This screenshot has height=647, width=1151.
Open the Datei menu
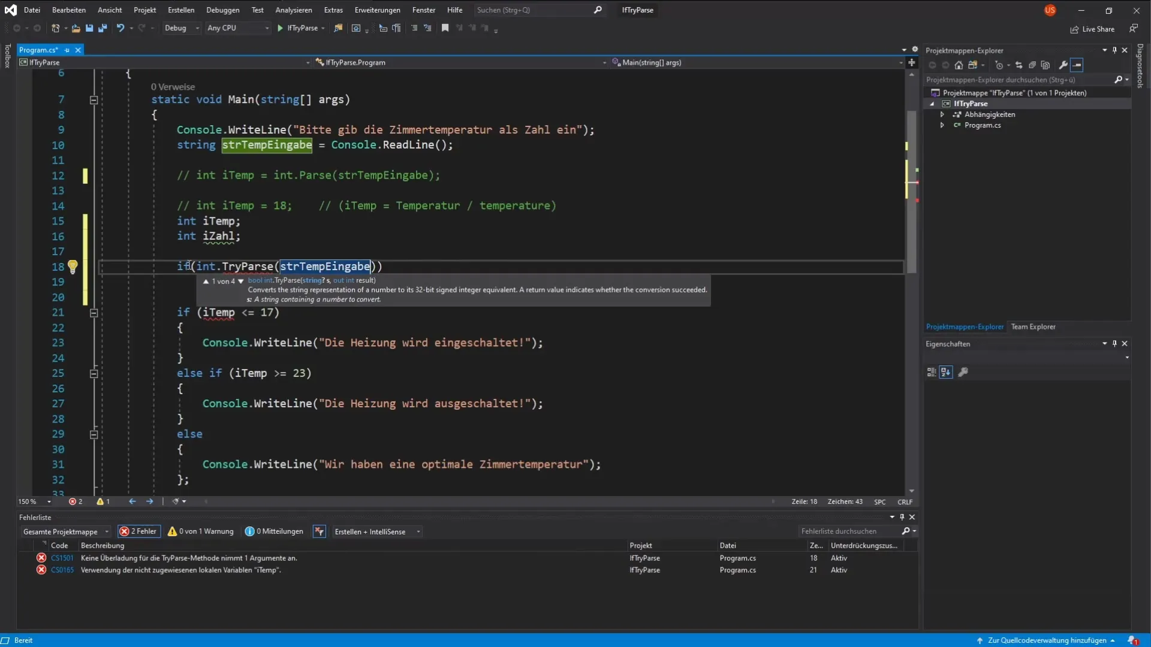(32, 10)
